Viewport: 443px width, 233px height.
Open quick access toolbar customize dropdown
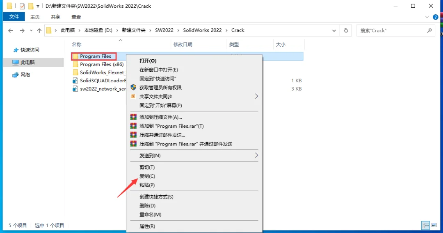pos(38,6)
